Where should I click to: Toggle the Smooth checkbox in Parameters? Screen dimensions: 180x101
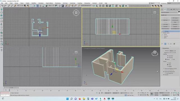point(164,75)
